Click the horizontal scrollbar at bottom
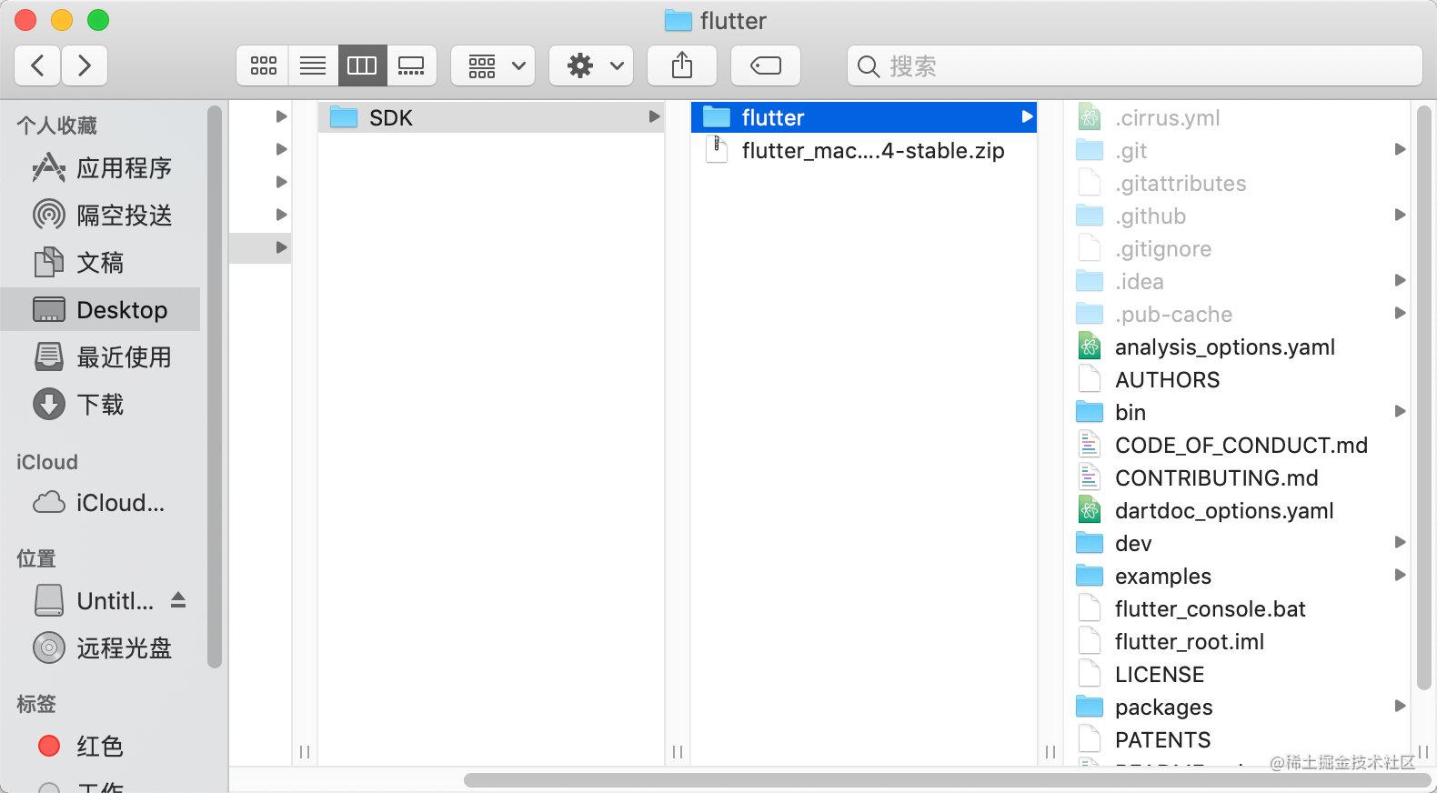The width and height of the screenshot is (1437, 793). (x=946, y=780)
